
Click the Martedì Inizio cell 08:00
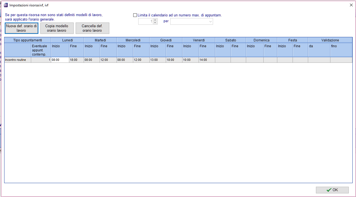point(92,60)
